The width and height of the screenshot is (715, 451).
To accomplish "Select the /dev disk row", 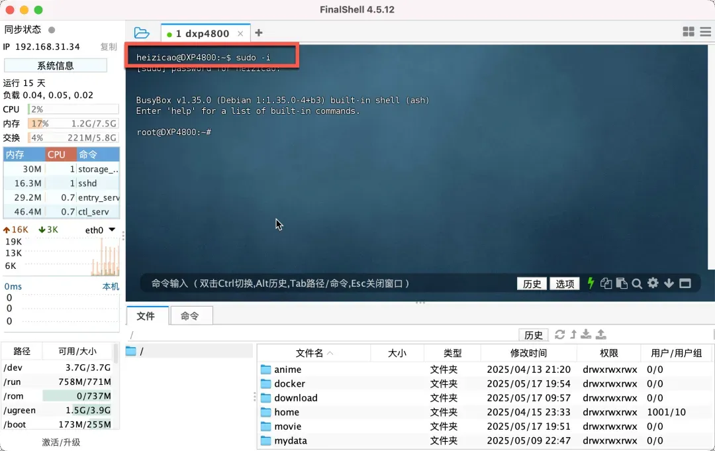I will point(58,368).
